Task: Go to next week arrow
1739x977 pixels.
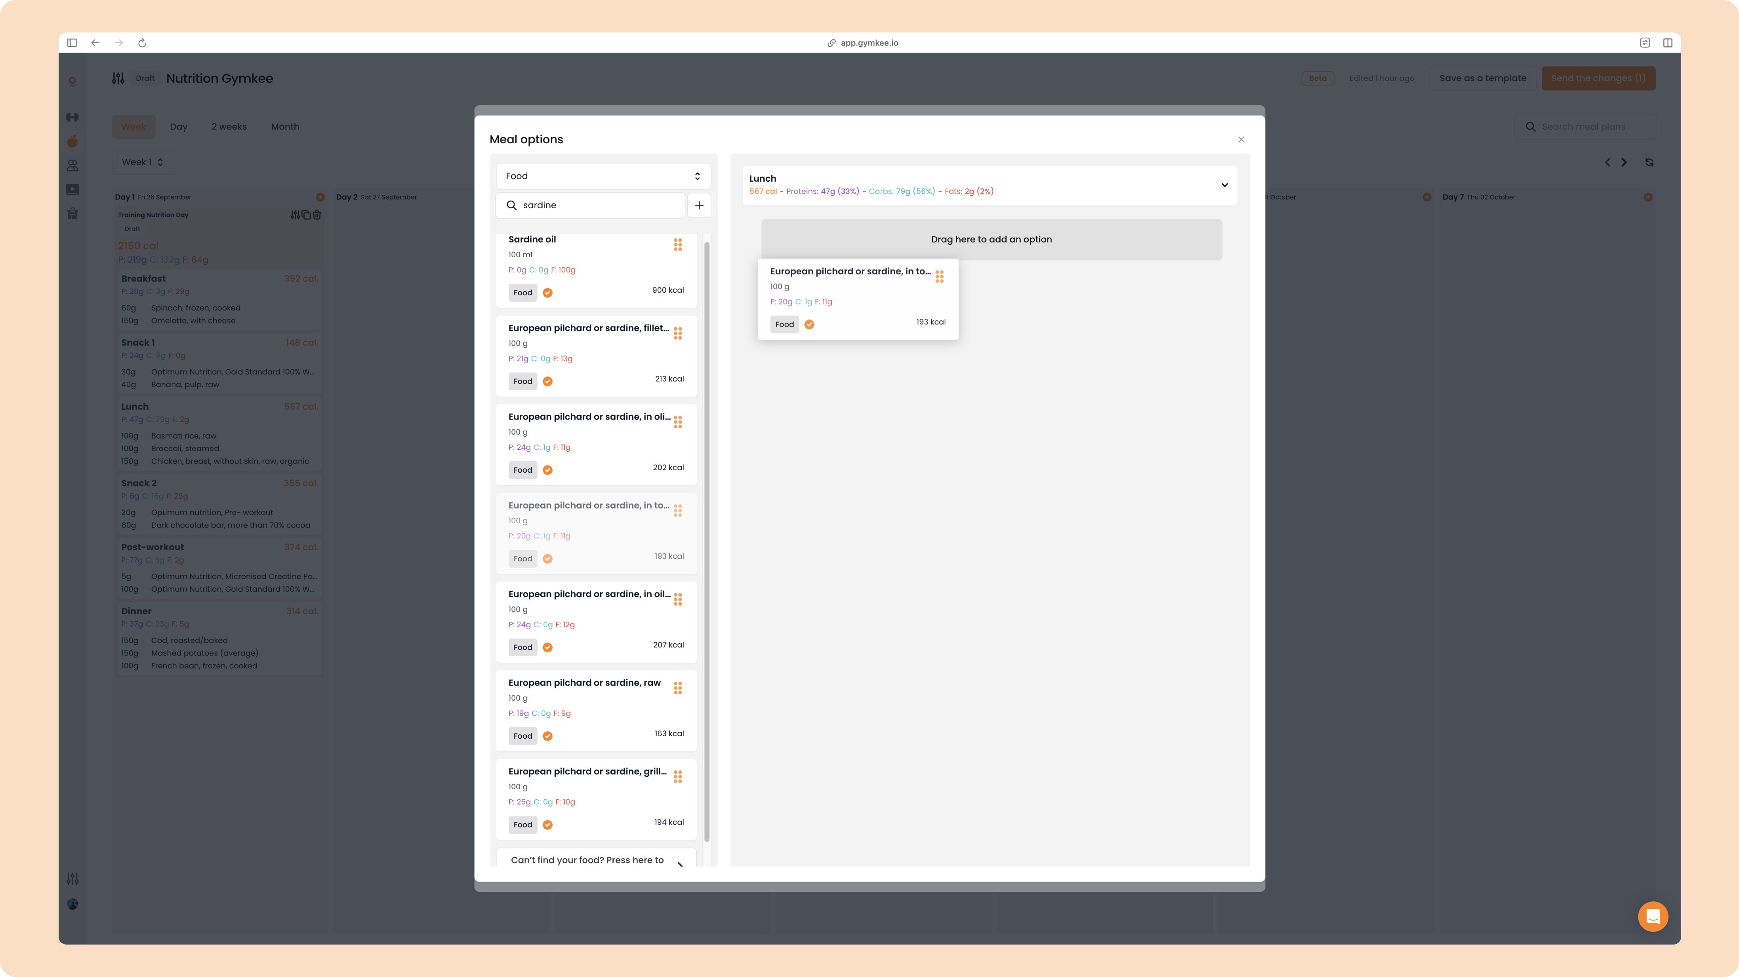Action: pos(1624,162)
